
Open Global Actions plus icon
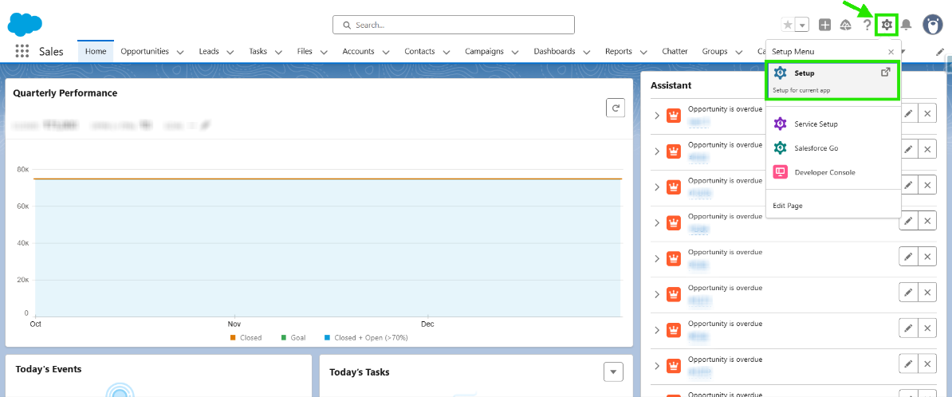pyautogui.click(x=824, y=25)
